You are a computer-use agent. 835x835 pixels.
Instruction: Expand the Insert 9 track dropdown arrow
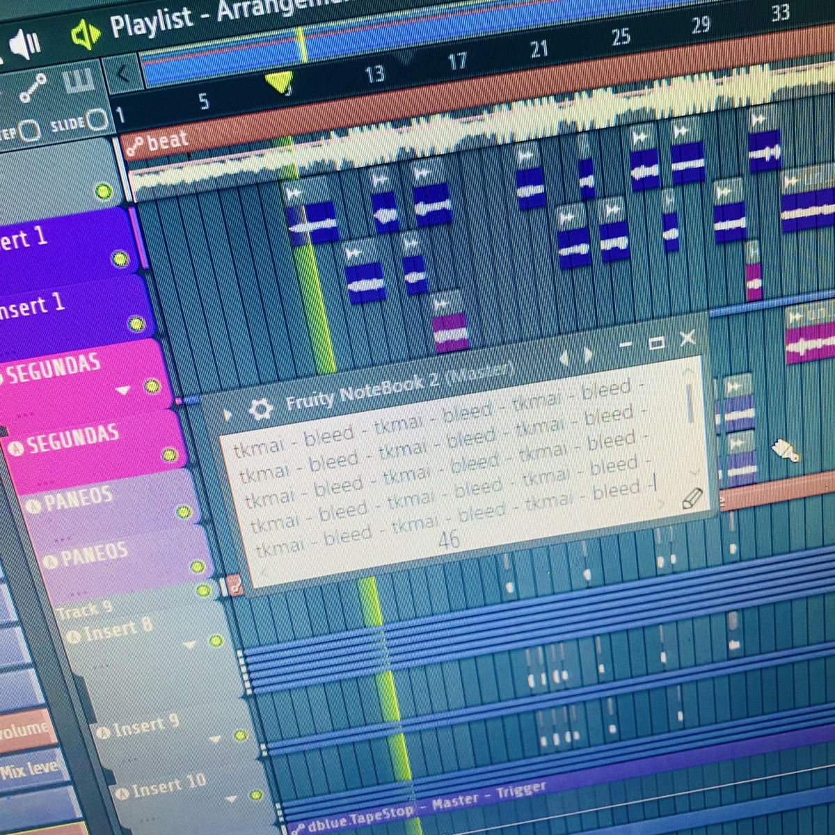tap(215, 739)
